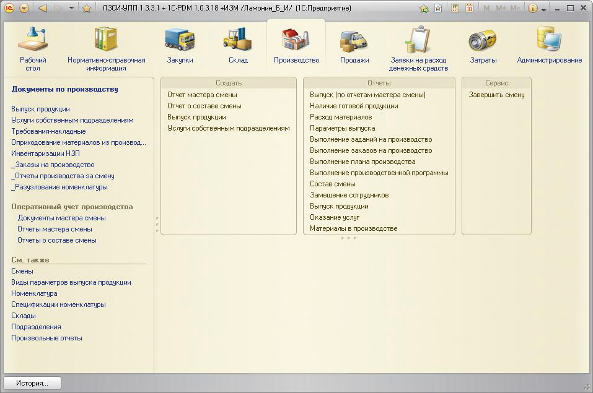Click the История... button
The width and height of the screenshot is (593, 393).
pyautogui.click(x=32, y=383)
